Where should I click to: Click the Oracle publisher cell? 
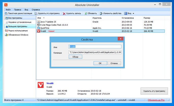tap(96, 22)
